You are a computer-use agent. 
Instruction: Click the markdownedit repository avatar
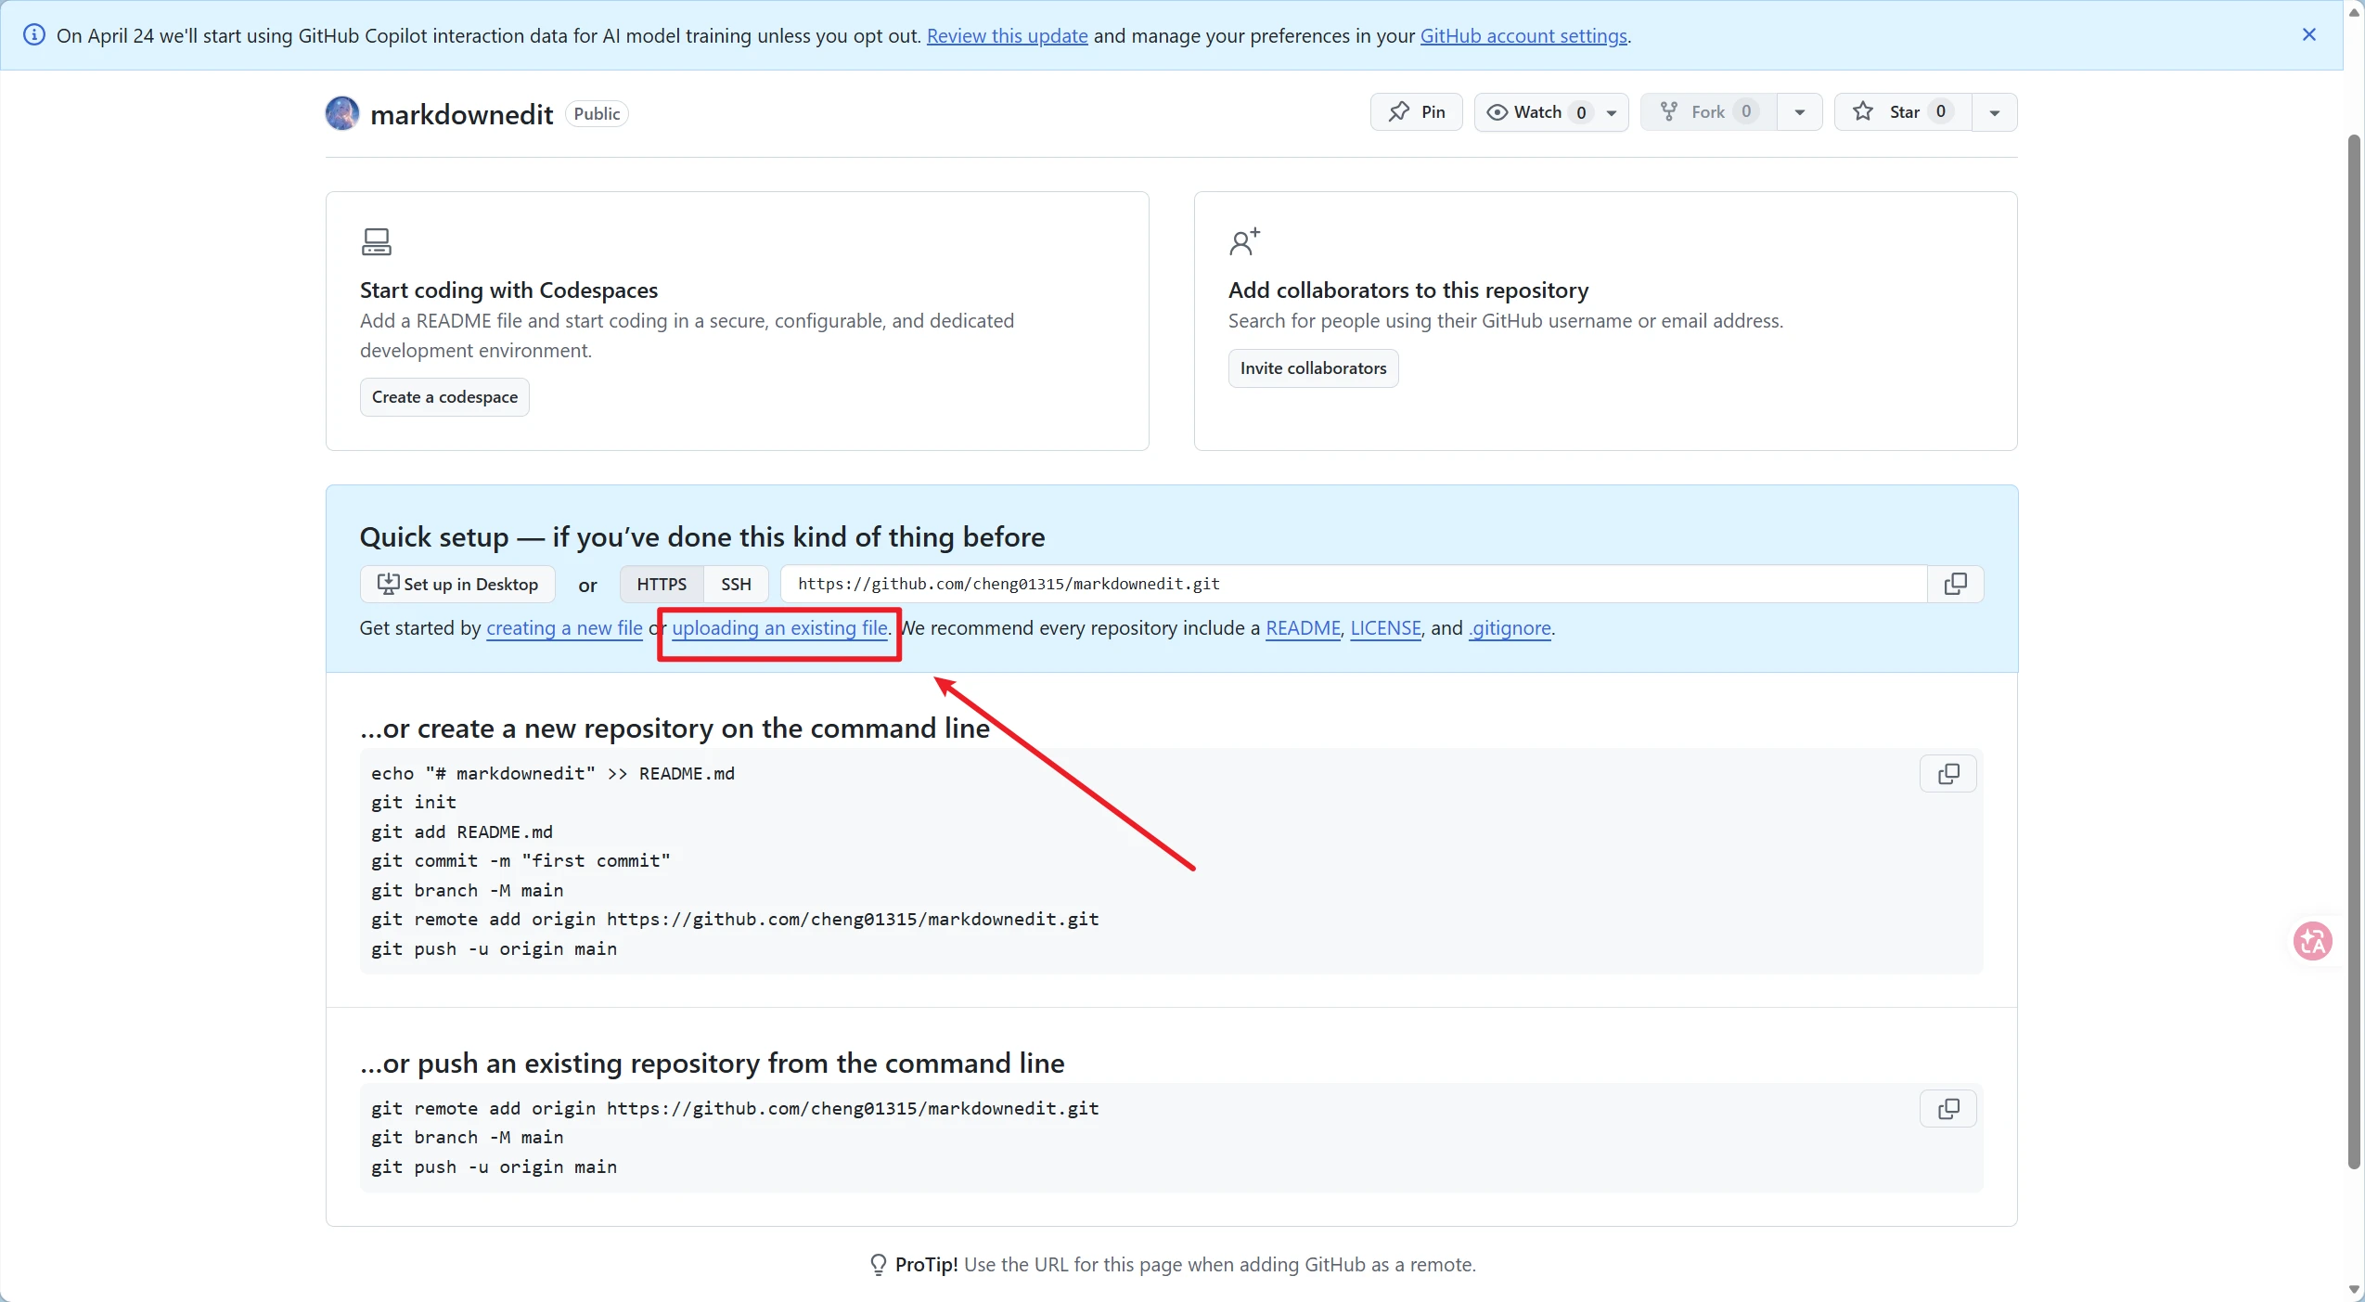click(341, 112)
